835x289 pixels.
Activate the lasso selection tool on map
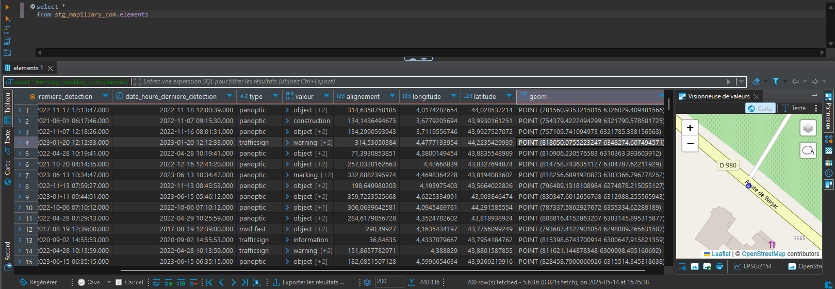pyautogui.click(x=808, y=151)
